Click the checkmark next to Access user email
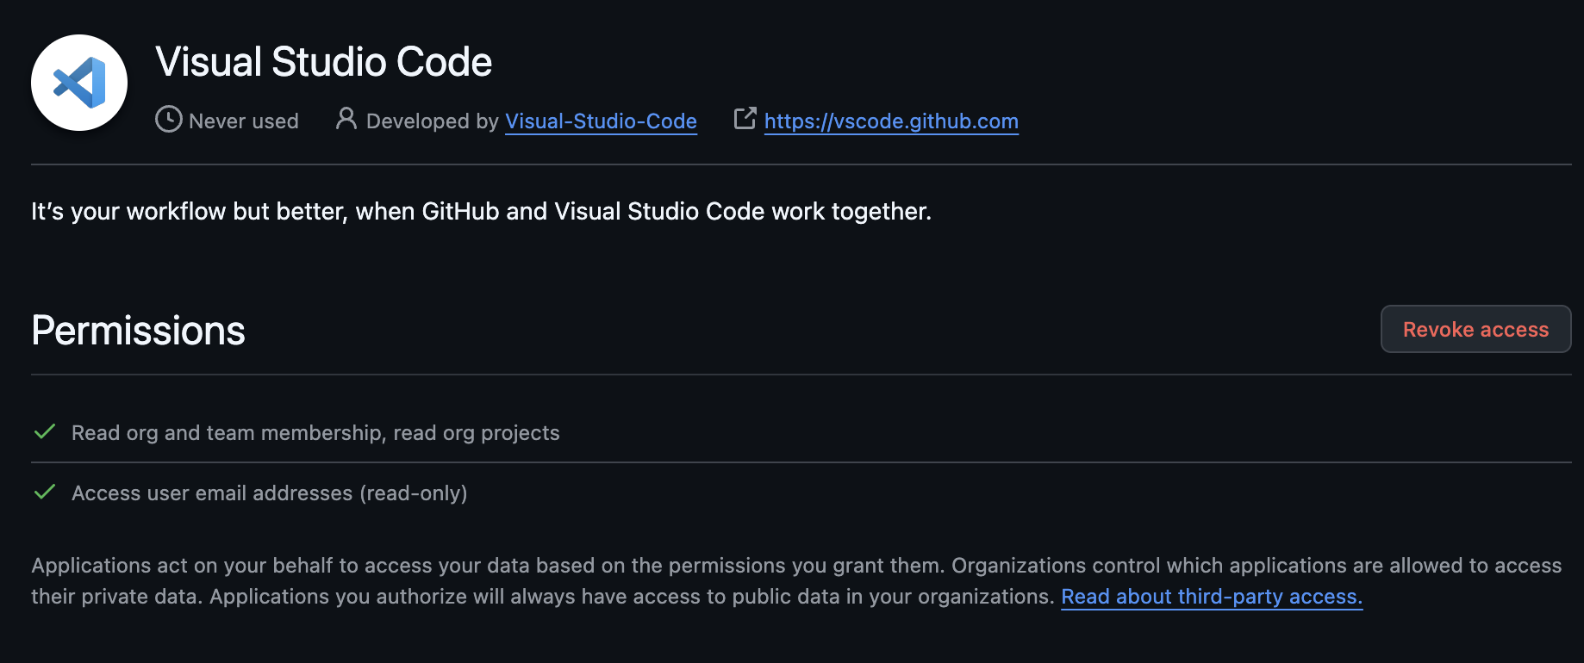Viewport: 1584px width, 663px height. (45, 492)
